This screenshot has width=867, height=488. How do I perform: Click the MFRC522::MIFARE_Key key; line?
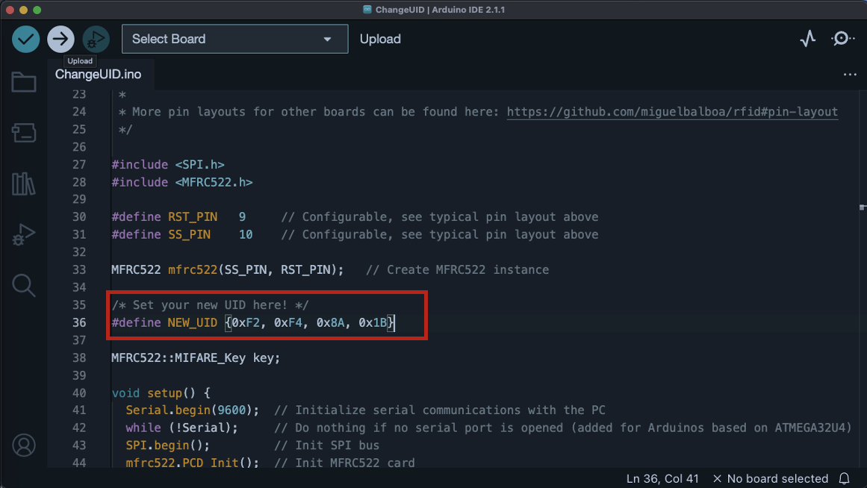tap(196, 358)
